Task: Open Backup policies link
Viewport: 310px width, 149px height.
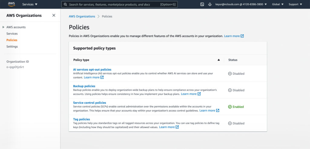Action: pos(84,86)
